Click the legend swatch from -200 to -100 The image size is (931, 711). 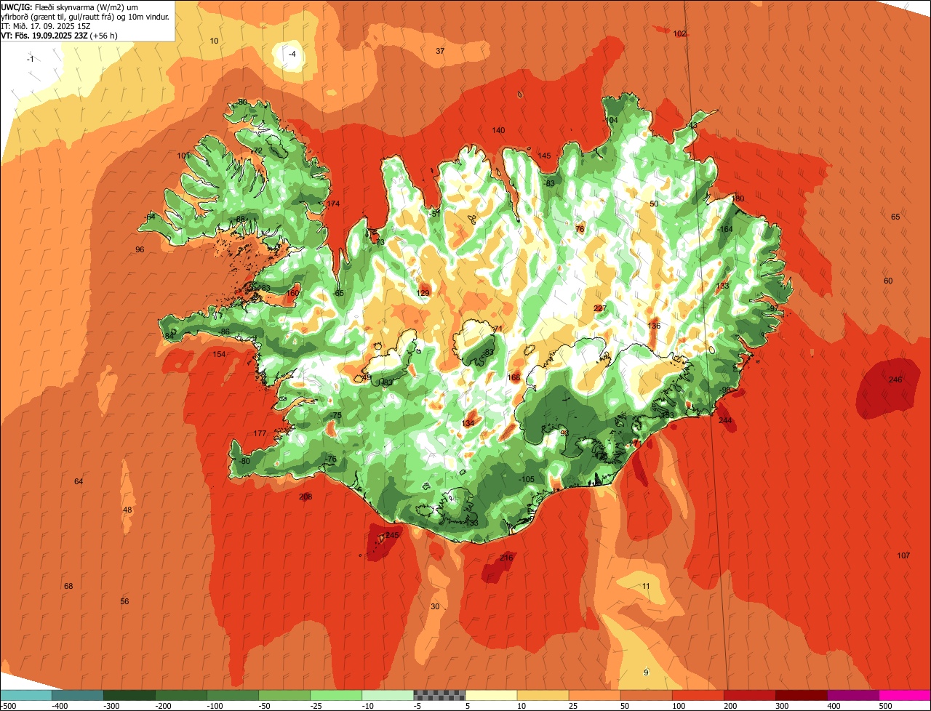tap(180, 695)
